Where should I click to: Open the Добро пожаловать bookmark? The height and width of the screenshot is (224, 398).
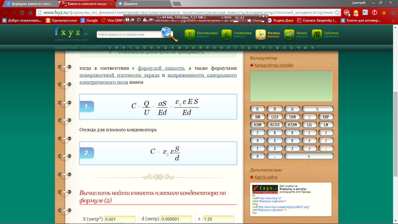point(22,20)
